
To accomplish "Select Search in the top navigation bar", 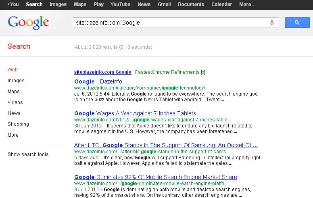I will click(x=34, y=4).
